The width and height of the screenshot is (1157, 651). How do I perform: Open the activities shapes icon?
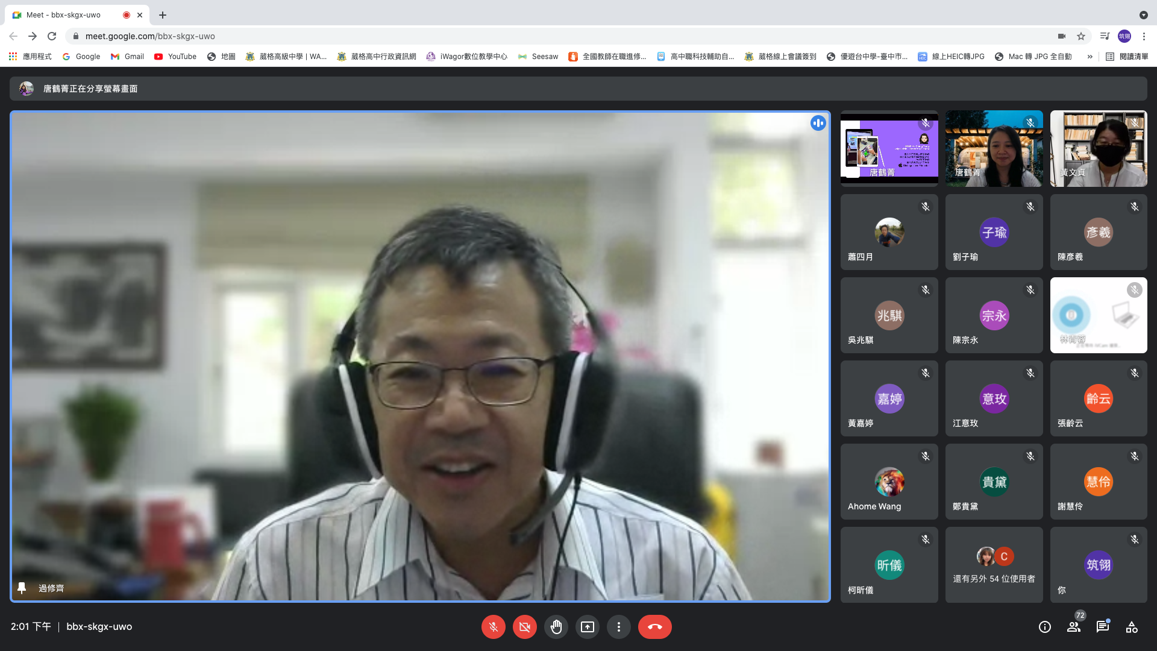pyautogui.click(x=1132, y=627)
